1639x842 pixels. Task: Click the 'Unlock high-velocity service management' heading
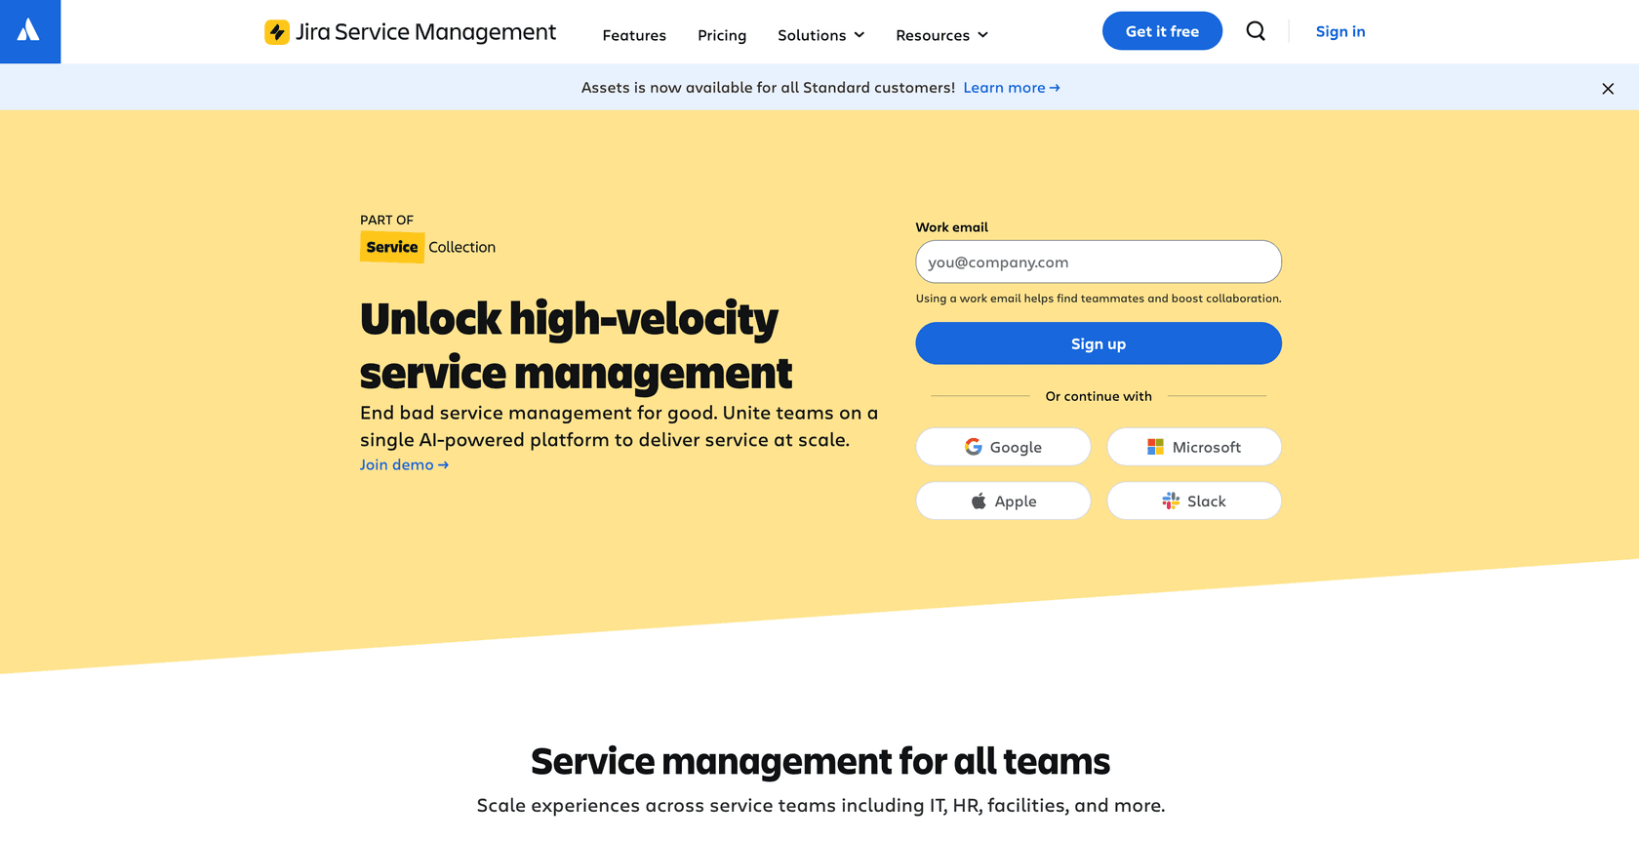[576, 345]
